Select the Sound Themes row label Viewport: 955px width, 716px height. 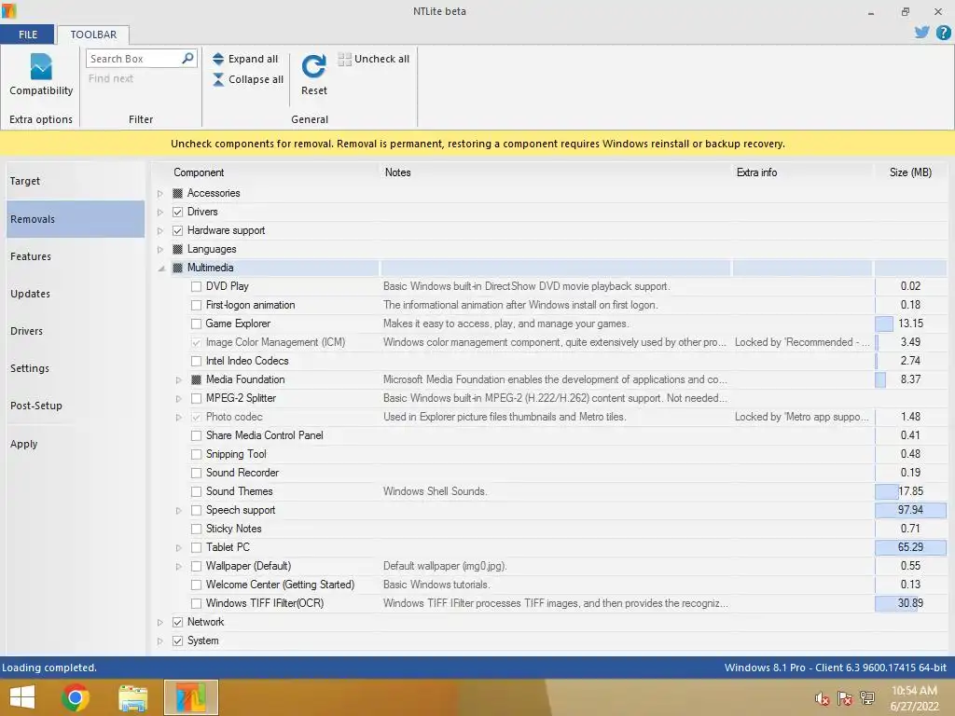click(x=239, y=491)
